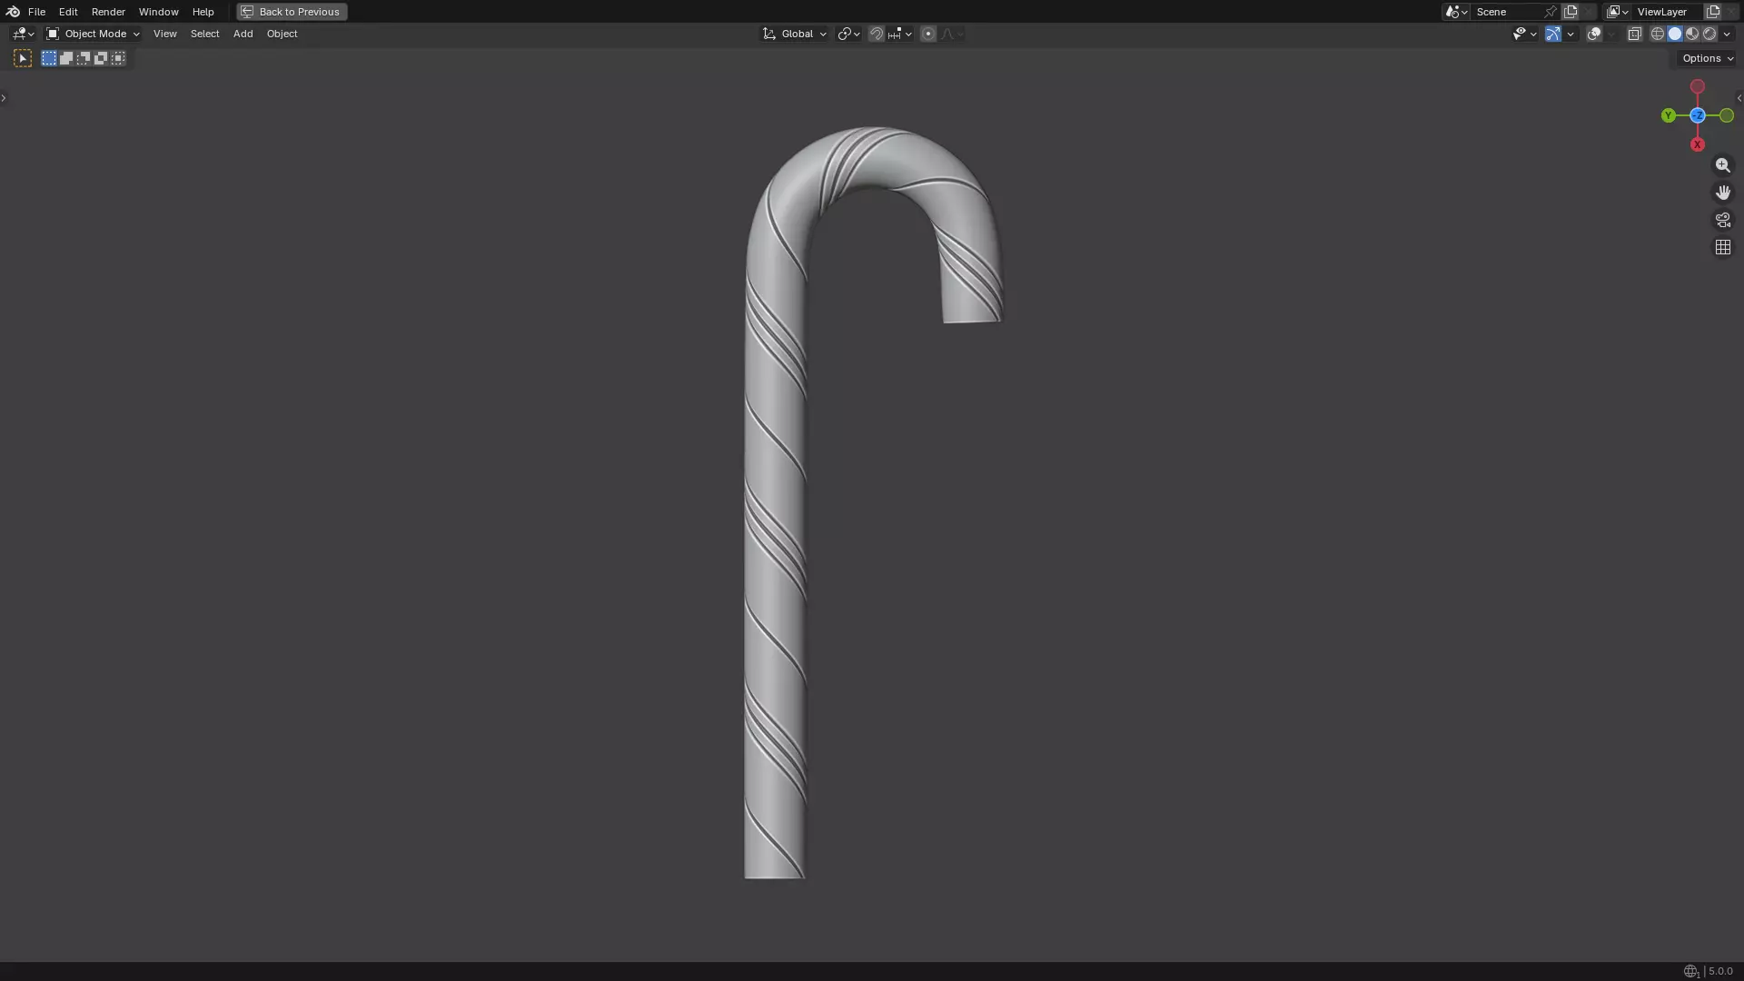Open the Object Mode dropdown
This screenshot has height=981, width=1744.
point(93,34)
